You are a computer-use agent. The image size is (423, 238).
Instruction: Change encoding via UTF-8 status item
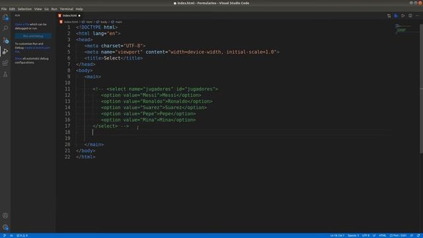[x=365, y=235]
